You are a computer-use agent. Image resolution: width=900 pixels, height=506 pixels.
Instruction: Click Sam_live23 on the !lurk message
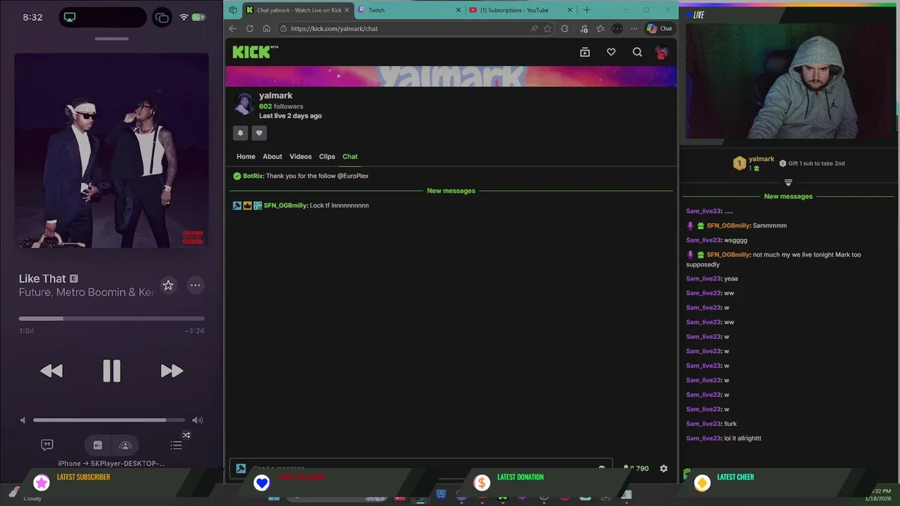703,424
